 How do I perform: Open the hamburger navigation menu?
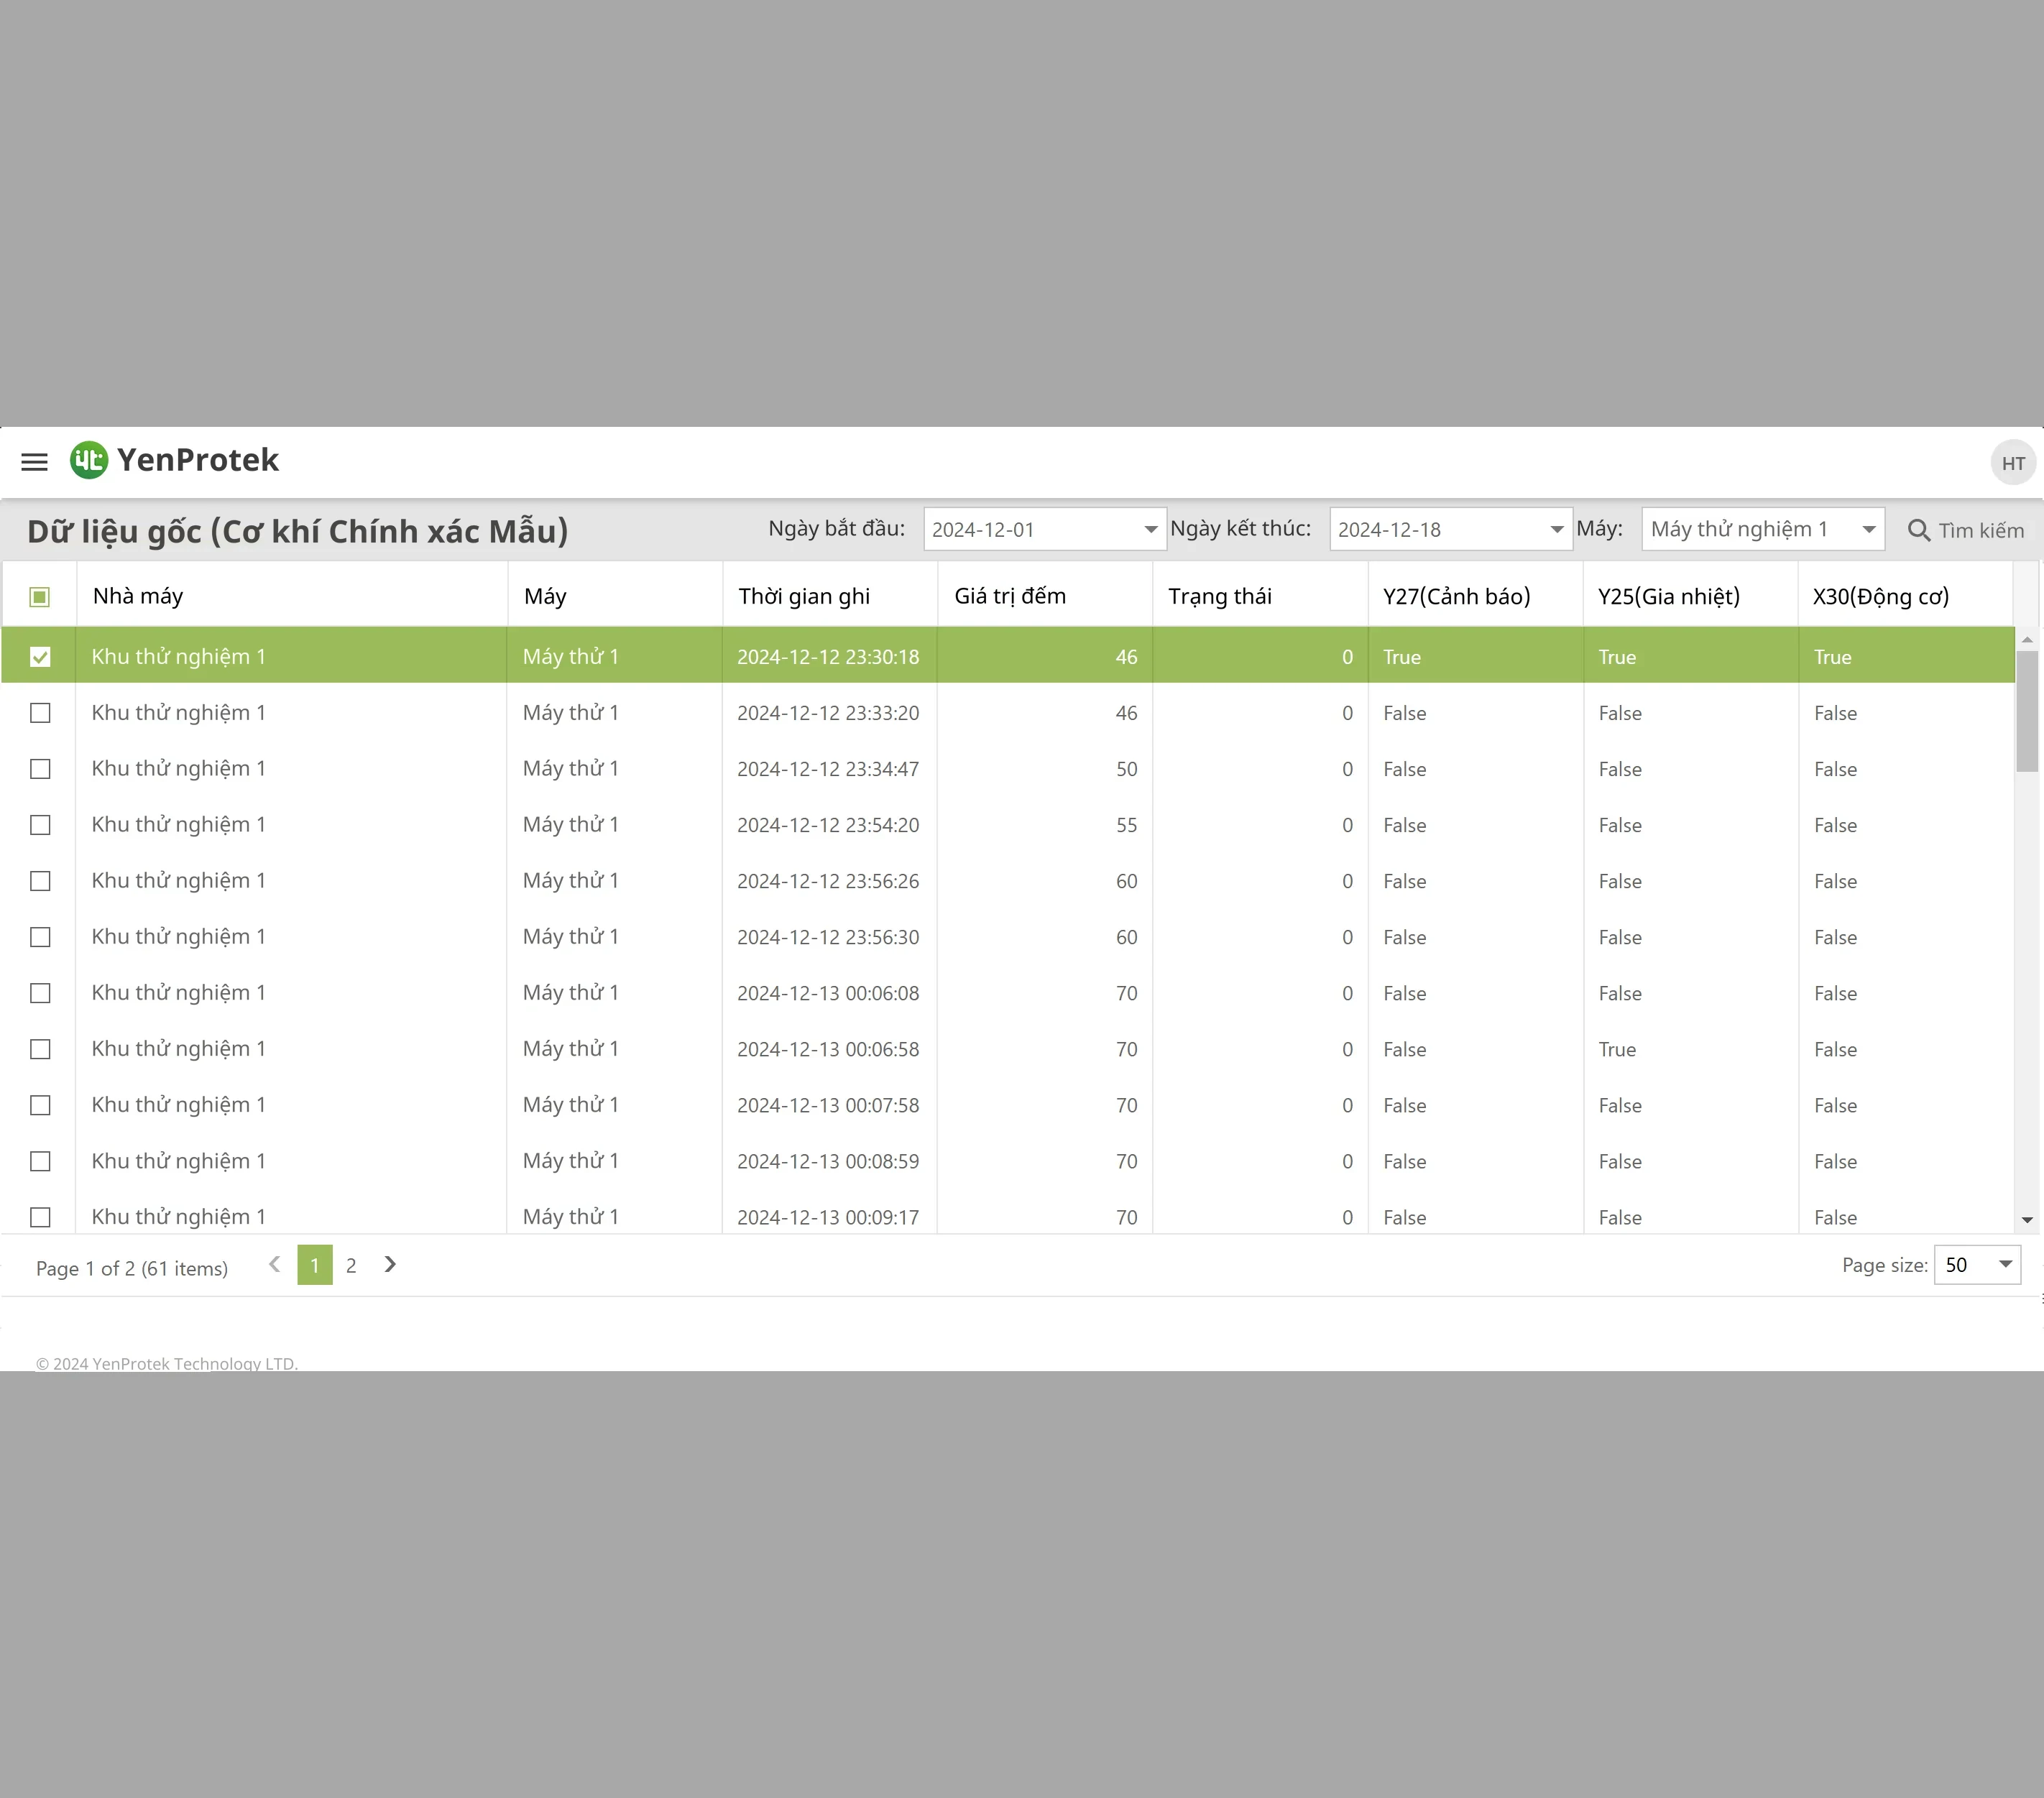coord(35,461)
